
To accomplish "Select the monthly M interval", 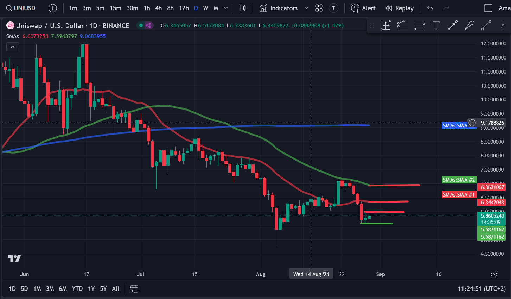I will [x=216, y=8].
